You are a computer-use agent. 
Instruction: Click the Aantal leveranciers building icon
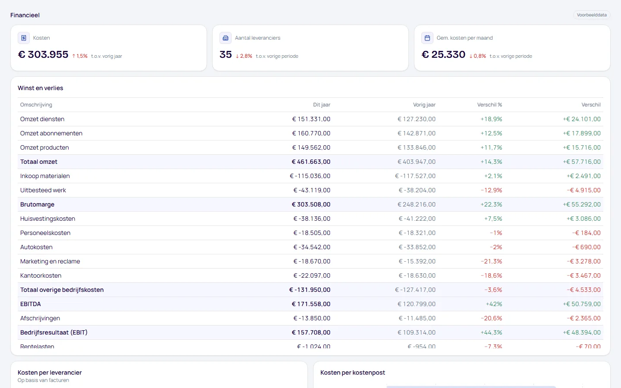pyautogui.click(x=226, y=38)
